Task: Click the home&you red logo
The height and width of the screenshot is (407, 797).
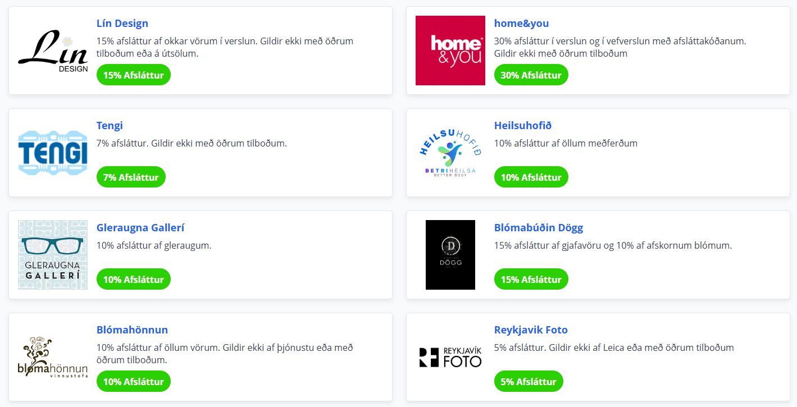Action: tap(450, 51)
